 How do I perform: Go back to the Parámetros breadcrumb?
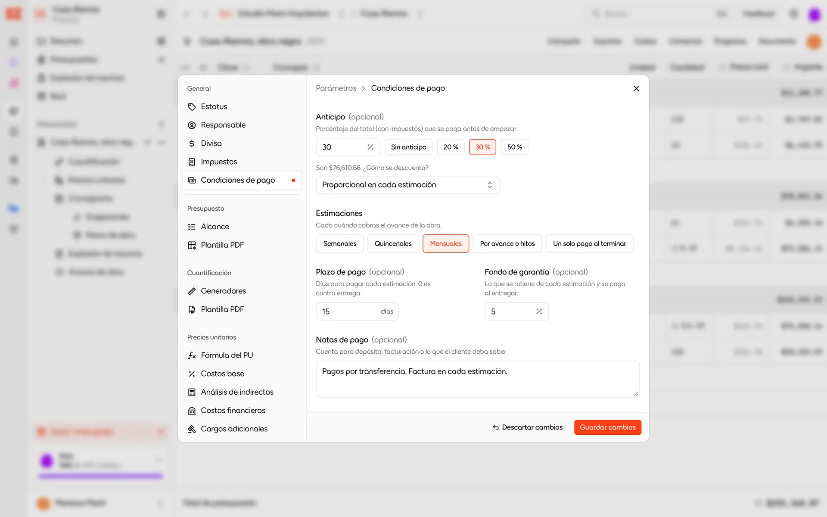(336, 88)
